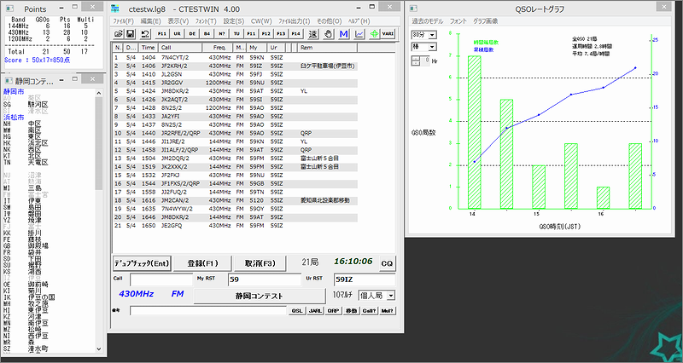This screenshot has height=363, width=683.
Task: Open the rate graph chart icon
Action: (359, 33)
